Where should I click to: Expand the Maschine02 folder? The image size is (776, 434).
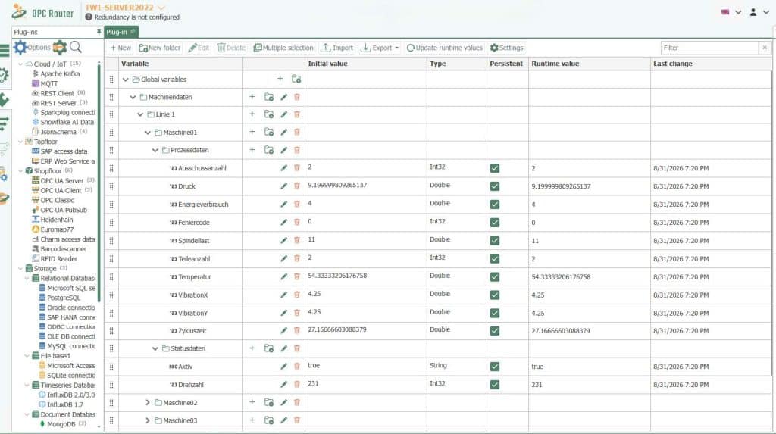pos(147,403)
